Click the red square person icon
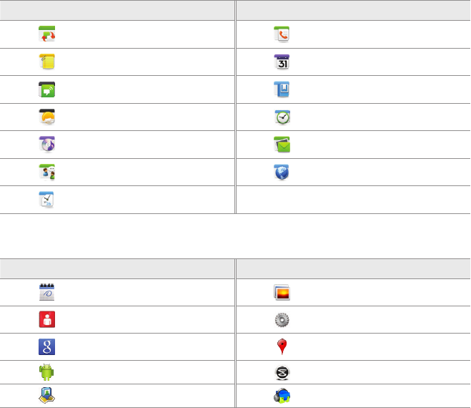The height and width of the screenshot is (408, 471). (x=47, y=319)
